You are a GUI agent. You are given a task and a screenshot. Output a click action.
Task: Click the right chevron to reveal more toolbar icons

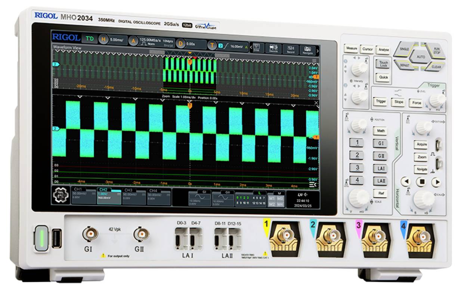[x=318, y=50]
